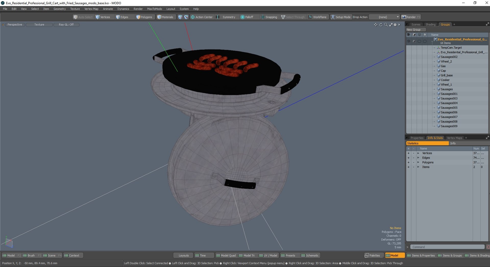Image resolution: width=490 pixels, height=267 pixels.
Task: Switch to Model Quad layout
Action: click(226, 256)
